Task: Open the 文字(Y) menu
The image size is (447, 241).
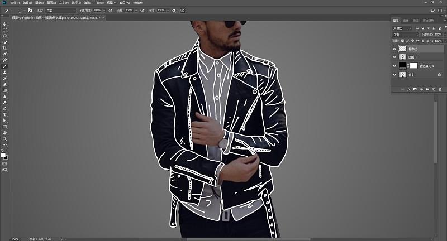Action: pos(64,3)
